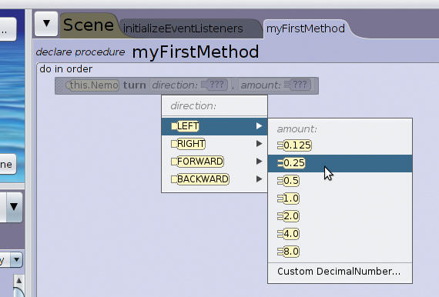Select 1.0 as the turn amount
The height and width of the screenshot is (297, 439).
click(340, 199)
